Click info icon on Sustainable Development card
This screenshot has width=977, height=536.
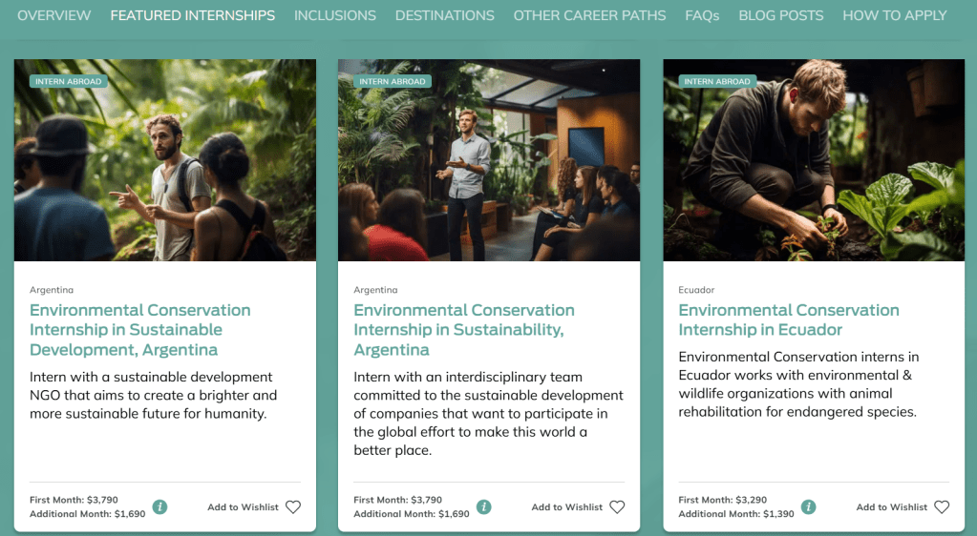pos(159,506)
